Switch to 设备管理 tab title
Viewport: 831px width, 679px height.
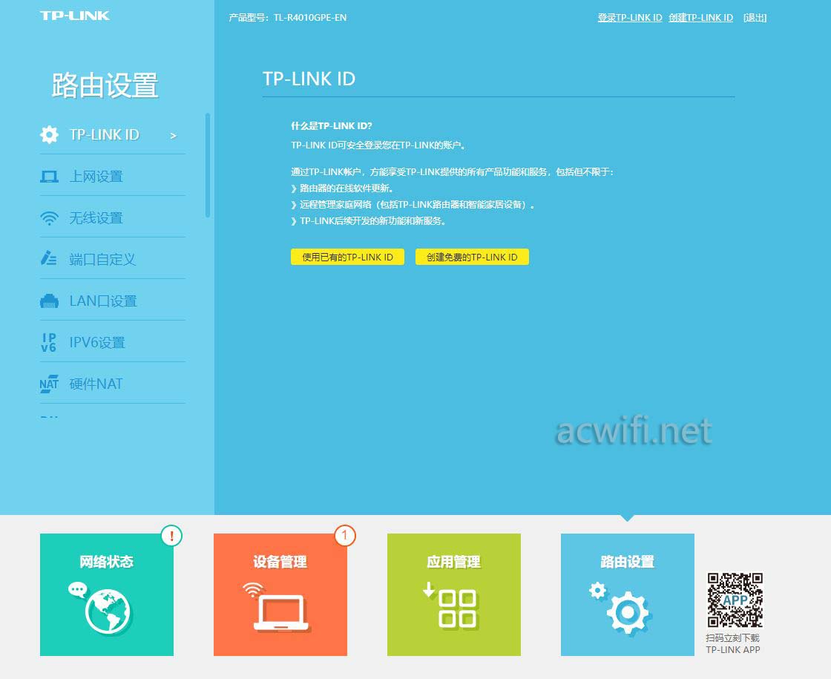280,561
